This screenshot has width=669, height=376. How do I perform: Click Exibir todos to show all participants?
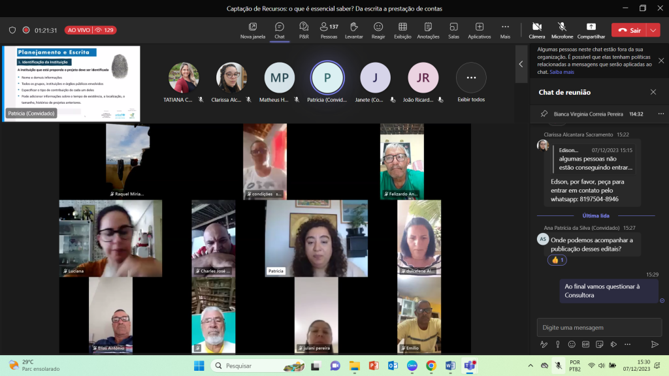pyautogui.click(x=471, y=83)
